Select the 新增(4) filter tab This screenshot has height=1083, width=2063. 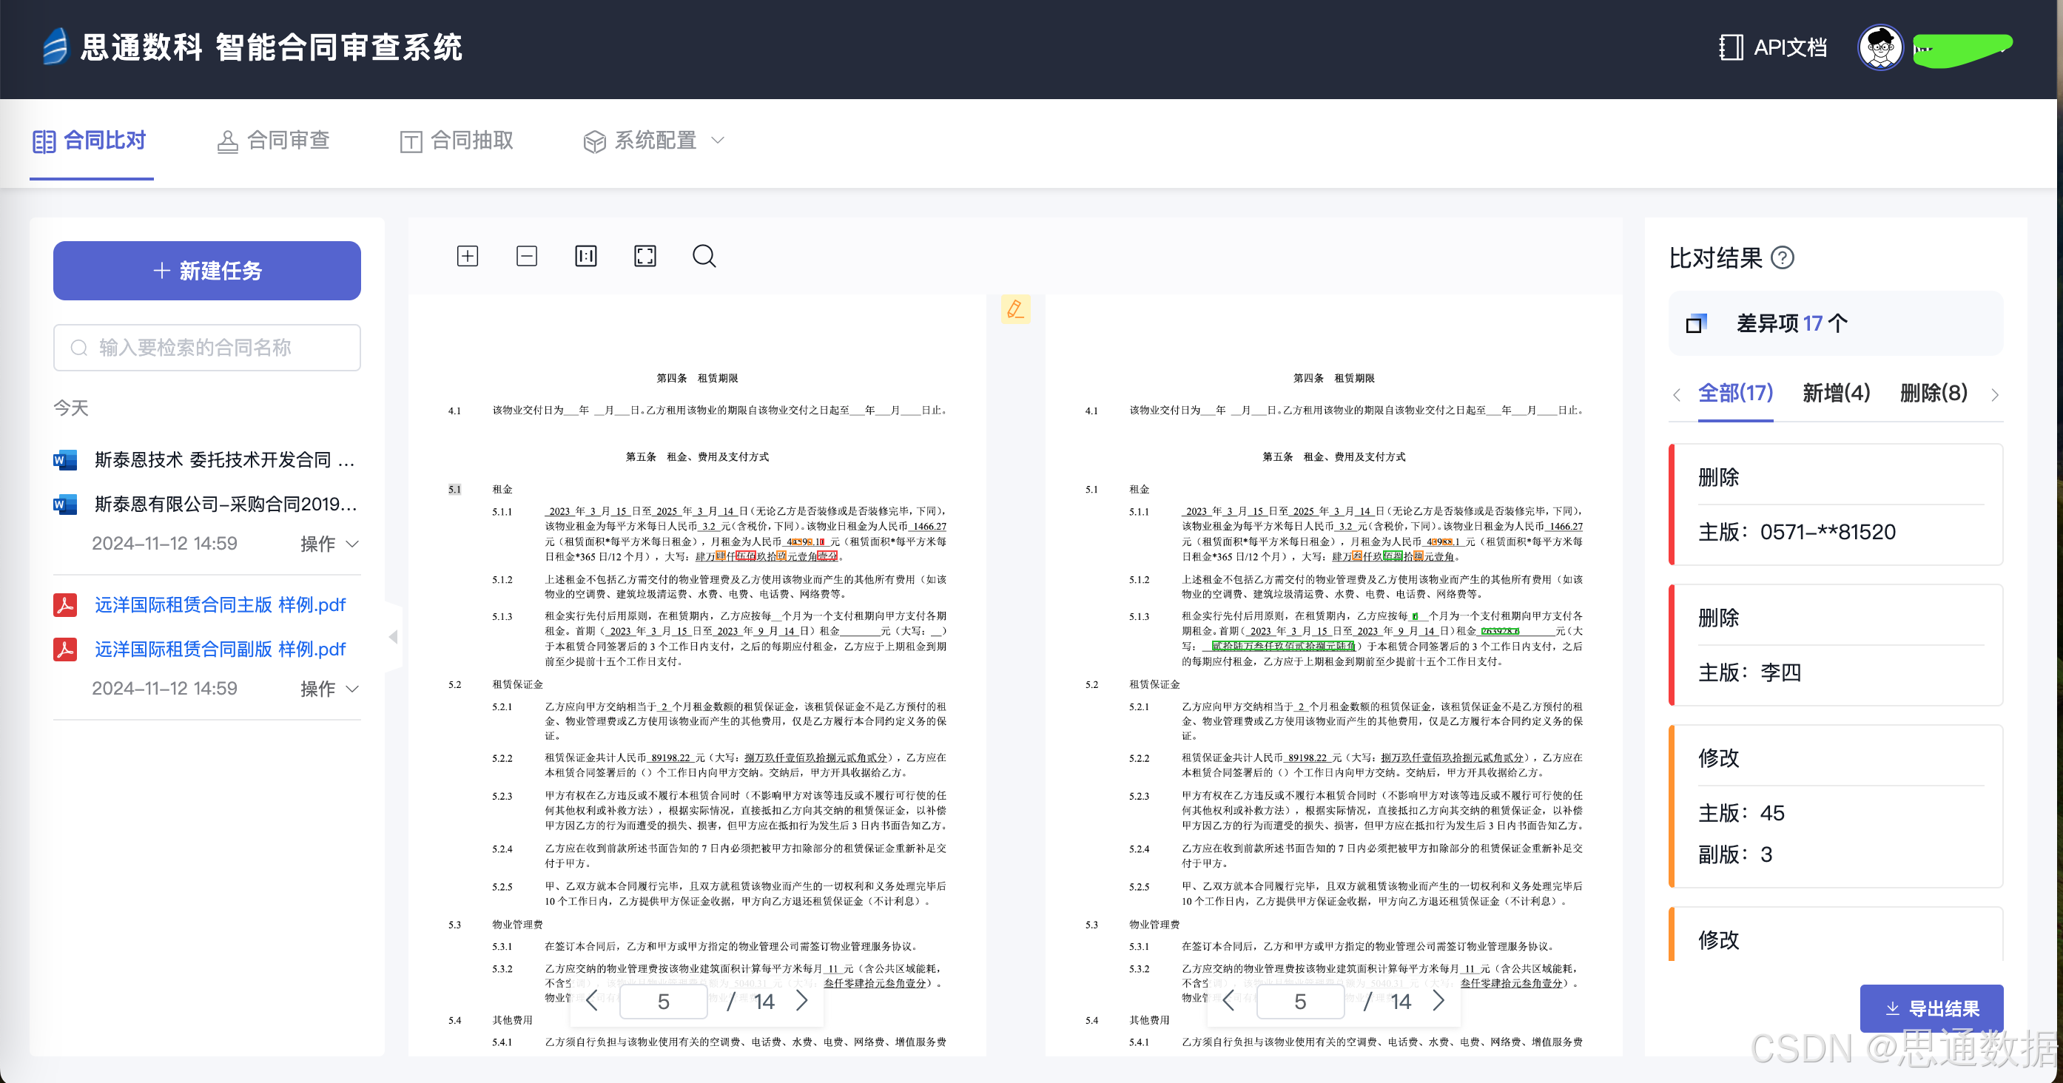(1836, 393)
